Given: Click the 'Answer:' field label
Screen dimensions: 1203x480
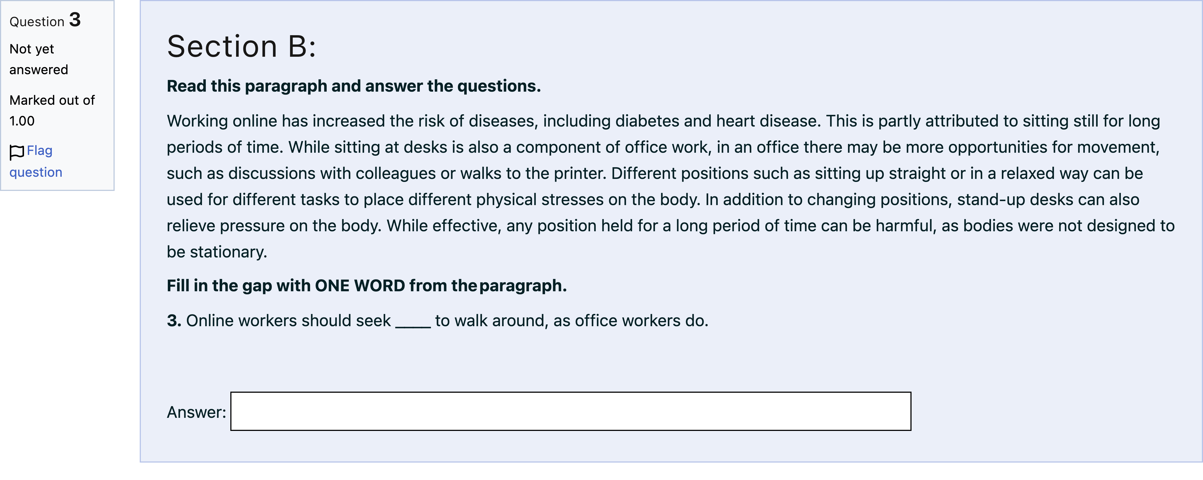Looking at the screenshot, I should point(196,412).
